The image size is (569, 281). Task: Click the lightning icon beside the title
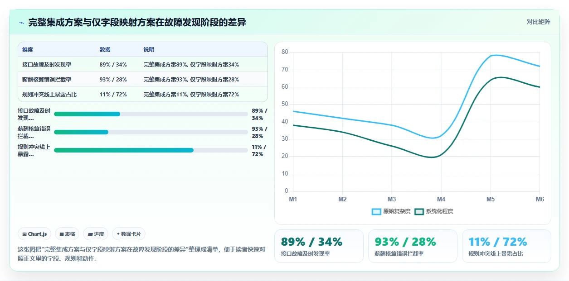[22, 23]
